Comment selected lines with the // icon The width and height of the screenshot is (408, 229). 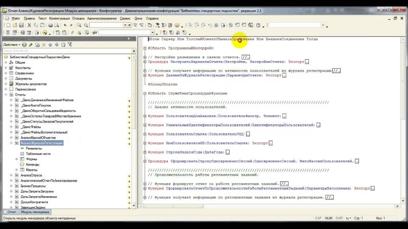(72, 33)
